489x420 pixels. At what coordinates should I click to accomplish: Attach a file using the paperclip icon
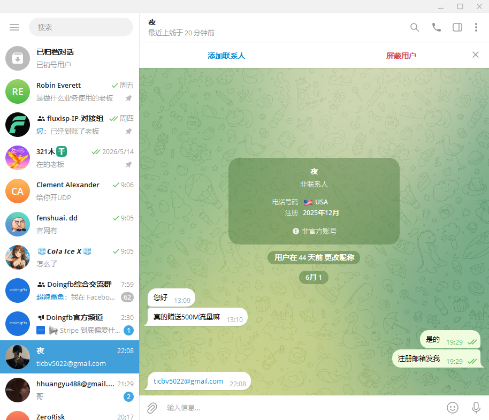[x=152, y=408]
